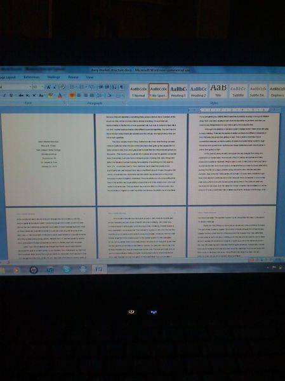Screen dimensions: 285x381
Task: Toggle superscript formatting
Action: (34, 95)
